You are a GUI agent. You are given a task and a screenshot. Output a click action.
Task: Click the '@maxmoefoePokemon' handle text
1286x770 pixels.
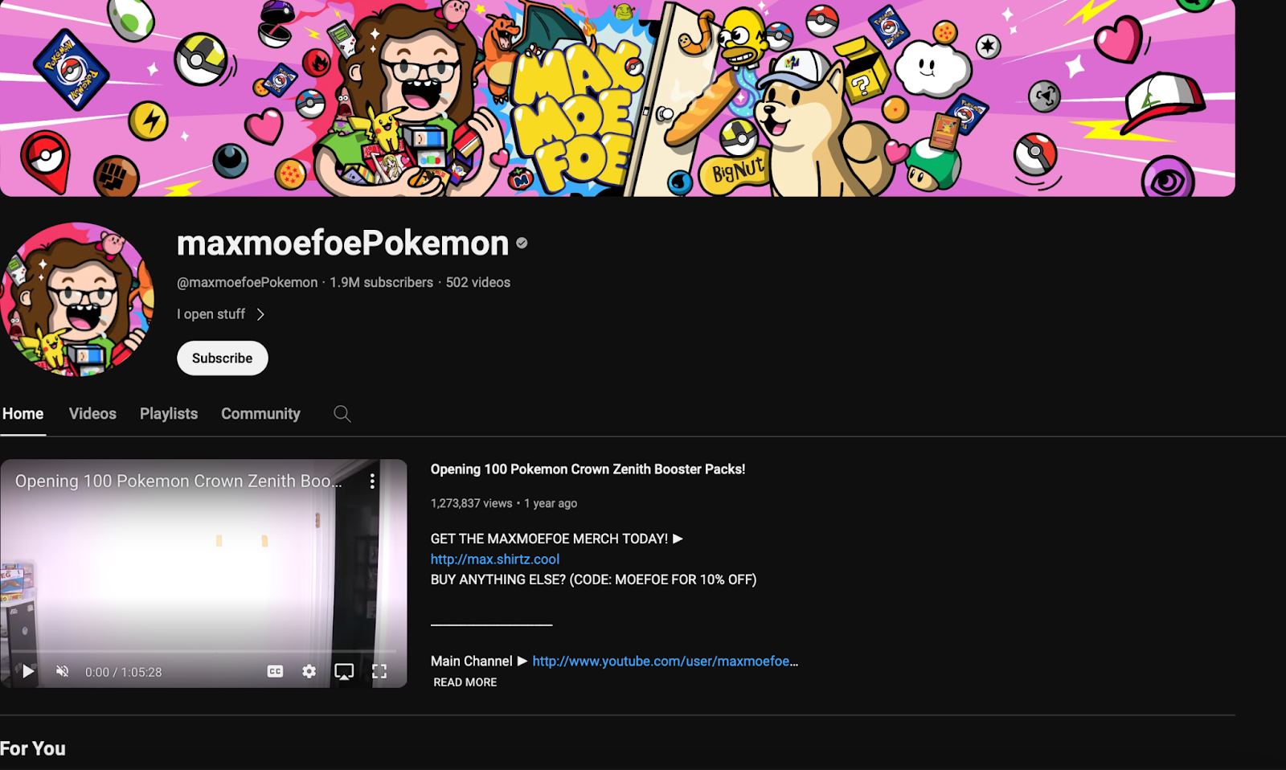pyautogui.click(x=247, y=283)
